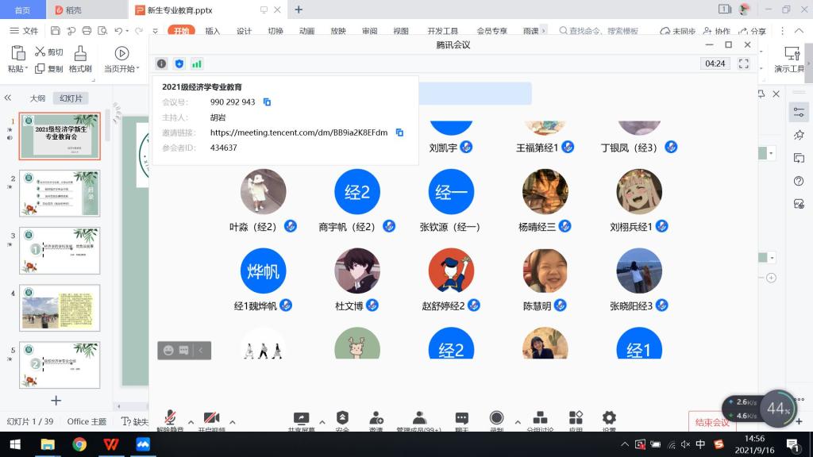Select slide 4 thumbnail in panel
Screen dimensions: 813x457
pos(60,308)
